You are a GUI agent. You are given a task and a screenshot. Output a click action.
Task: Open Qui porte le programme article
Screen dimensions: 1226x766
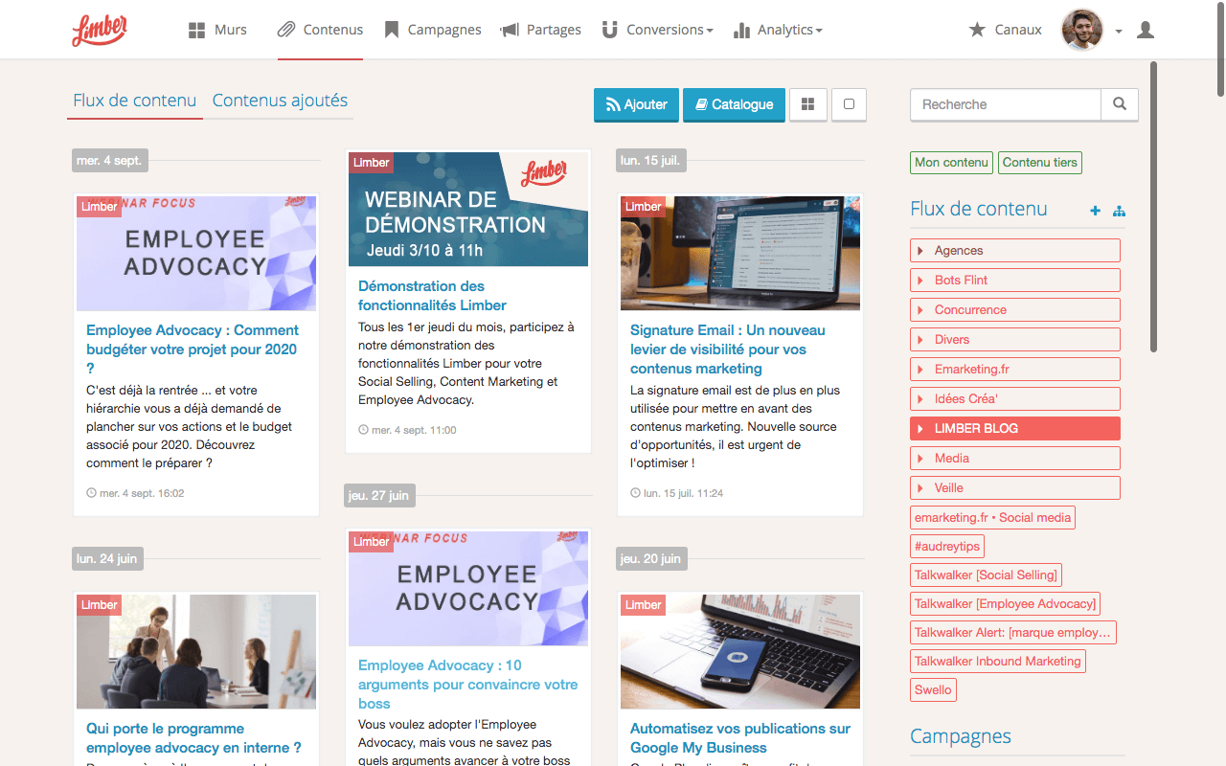[193, 738]
